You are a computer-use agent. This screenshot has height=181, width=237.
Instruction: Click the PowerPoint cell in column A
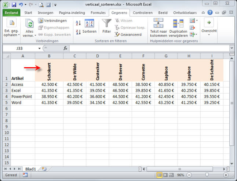pos(23,97)
